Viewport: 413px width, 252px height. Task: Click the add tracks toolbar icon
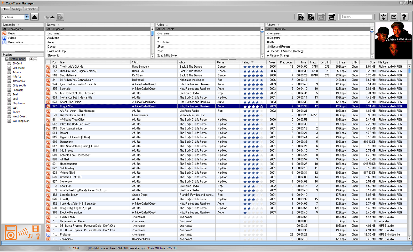pos(301,17)
